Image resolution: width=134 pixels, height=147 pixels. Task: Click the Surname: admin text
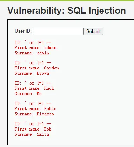pyautogui.click(x=32, y=53)
